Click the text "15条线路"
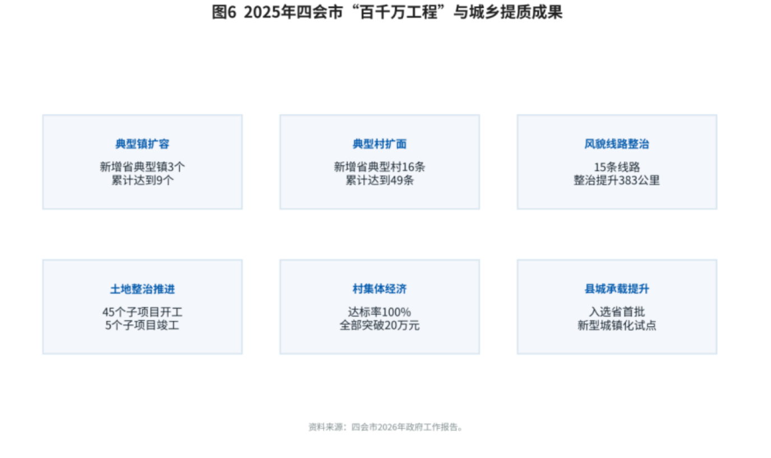 coord(617,167)
